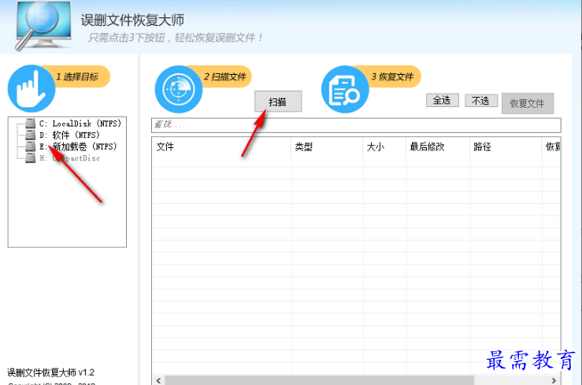Click the horizontal scrollbar thumb
The image size is (582, 385).
[x=320, y=380]
